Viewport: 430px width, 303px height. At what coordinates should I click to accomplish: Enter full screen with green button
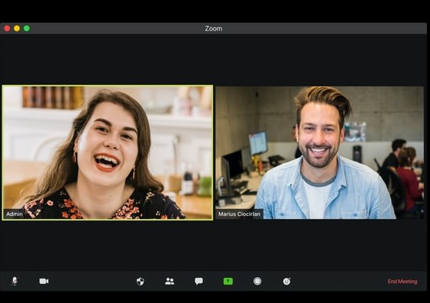(x=27, y=28)
